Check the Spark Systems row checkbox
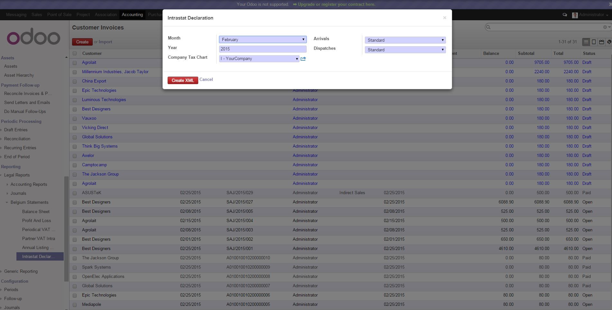The width and height of the screenshot is (612, 310). pyautogui.click(x=75, y=268)
